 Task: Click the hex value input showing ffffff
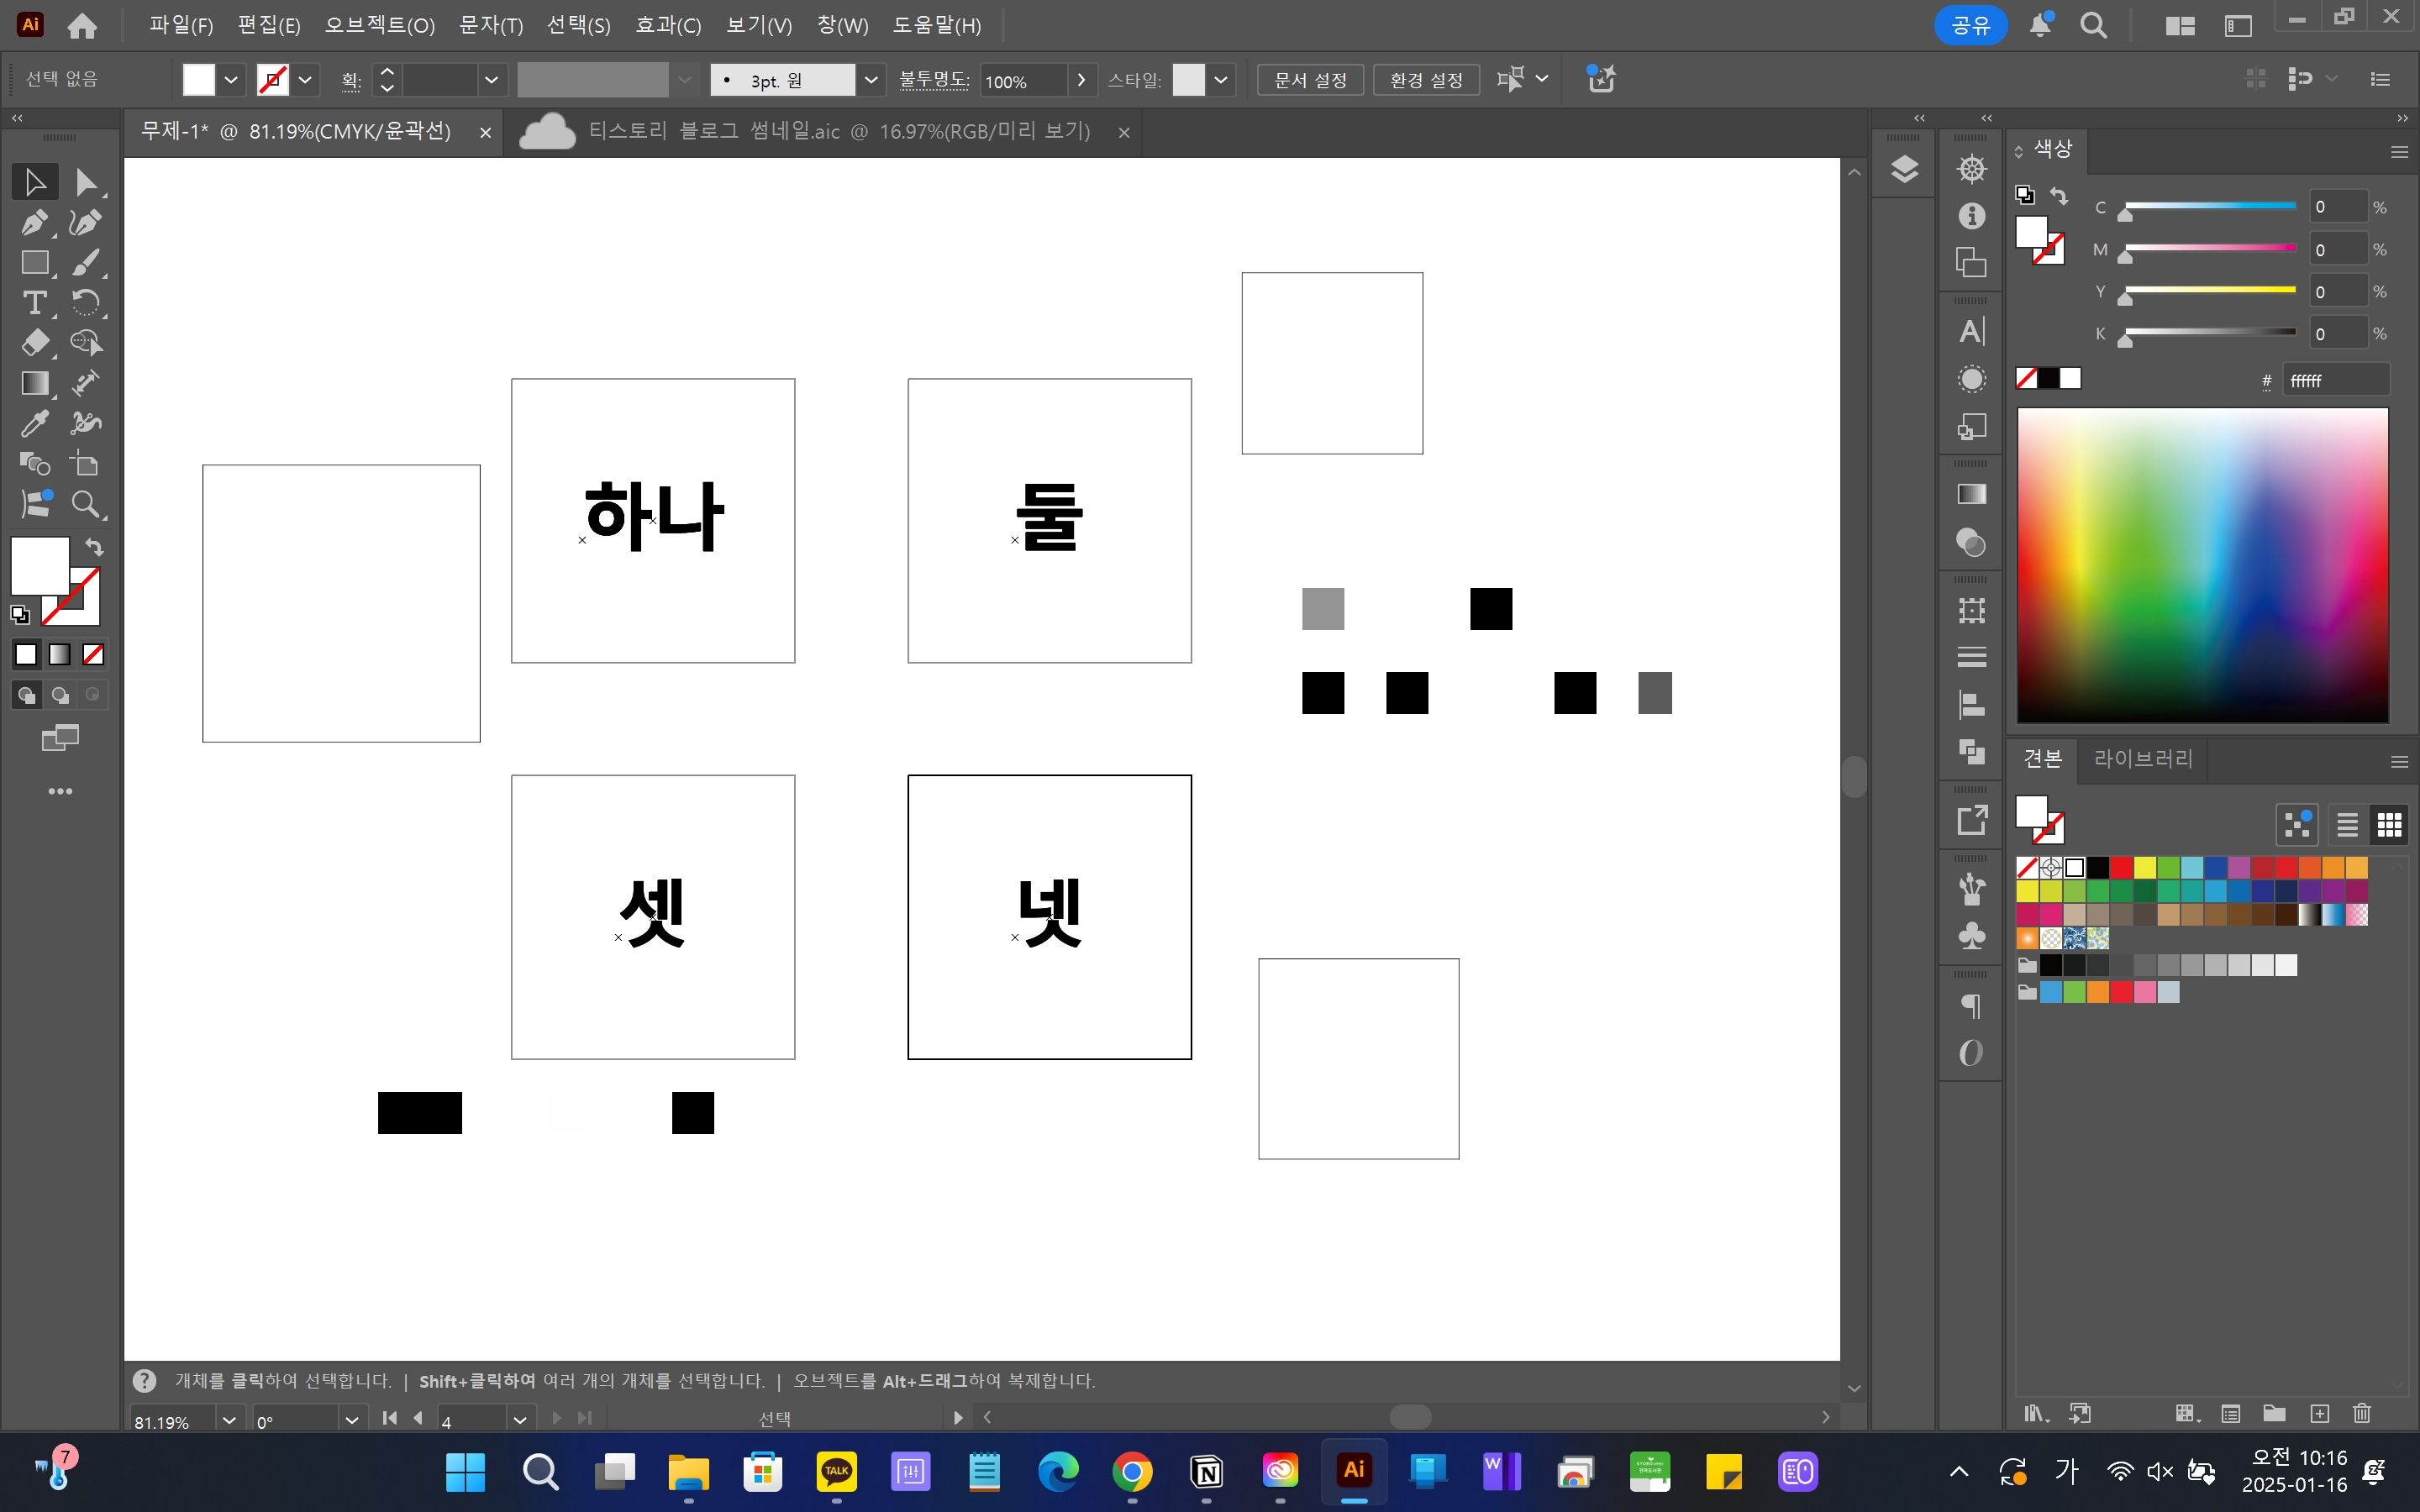[2337, 379]
